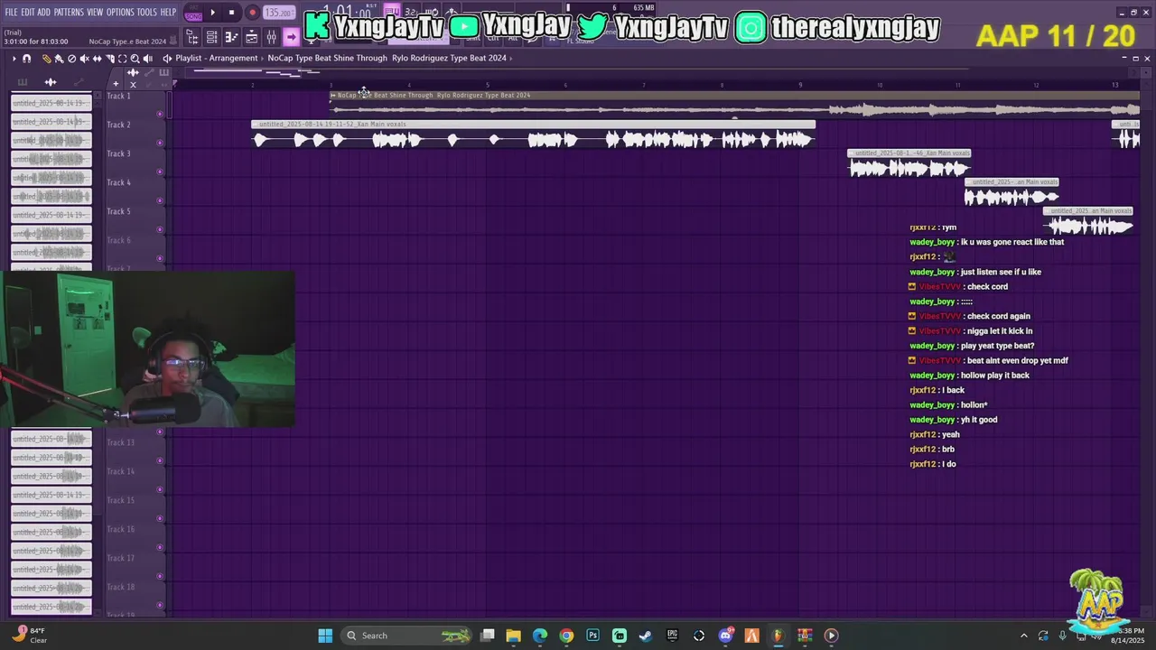
Task: Click the 135.200 tempo field
Action: pos(278,14)
